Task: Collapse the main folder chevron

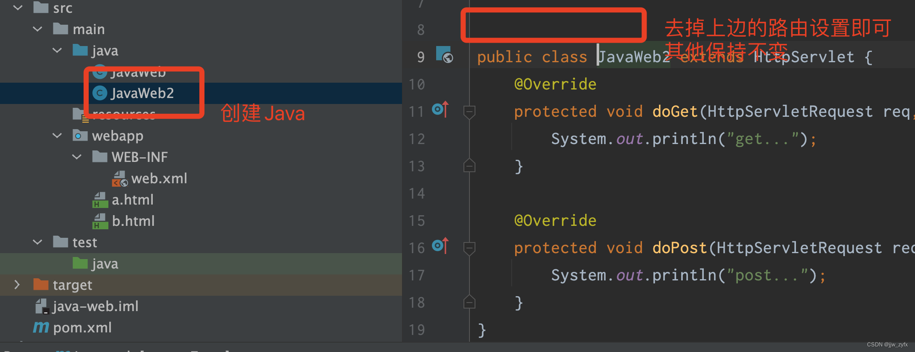Action: point(38,29)
